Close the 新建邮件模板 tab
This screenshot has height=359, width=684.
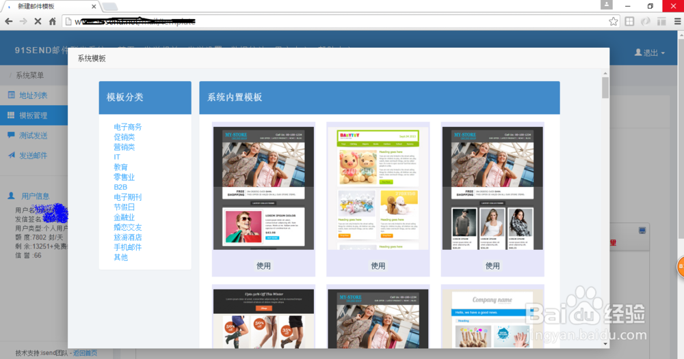coord(94,7)
